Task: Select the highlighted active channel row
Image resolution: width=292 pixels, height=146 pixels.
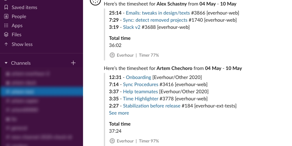Action: (41, 92)
